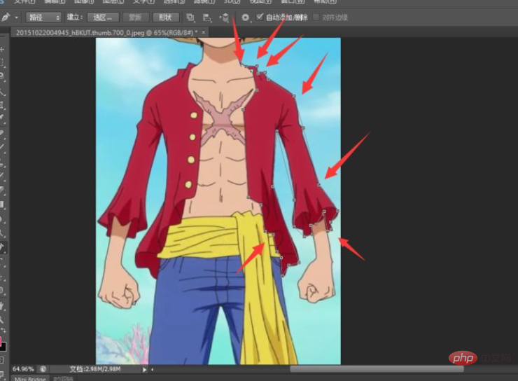Click the 64.96% zoom level field

[x=23, y=369]
